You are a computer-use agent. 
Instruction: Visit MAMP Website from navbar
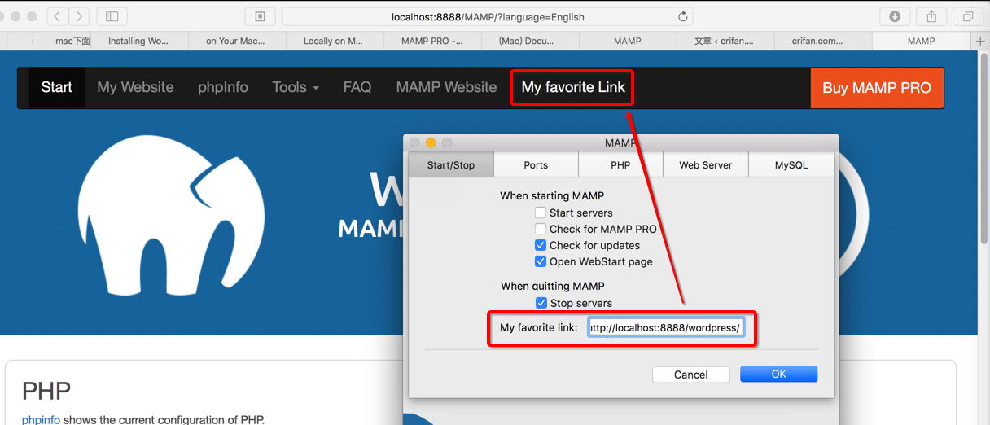(446, 87)
